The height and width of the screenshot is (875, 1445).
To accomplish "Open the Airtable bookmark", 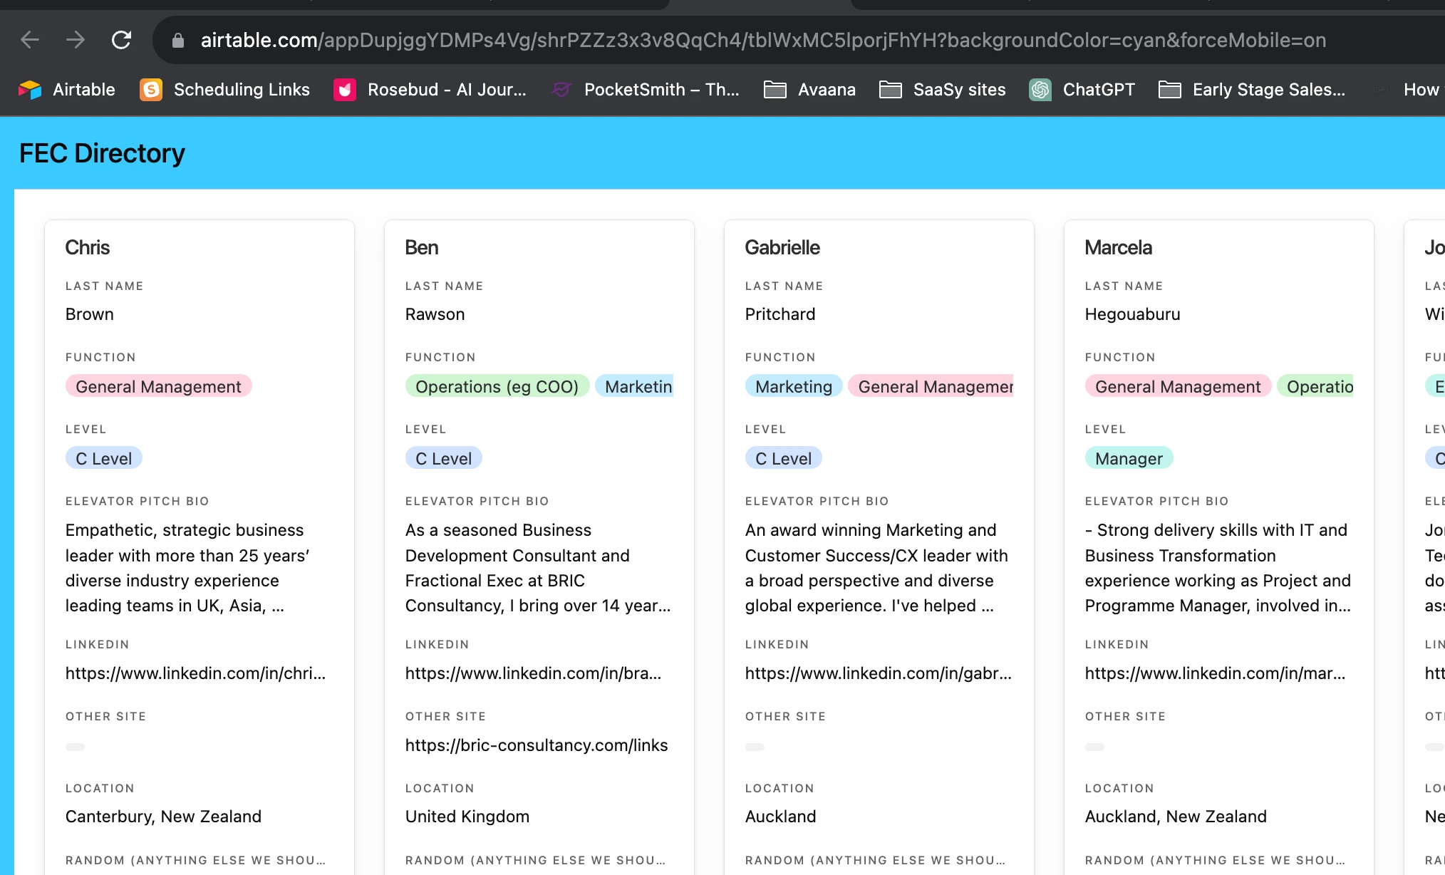I will [x=67, y=90].
